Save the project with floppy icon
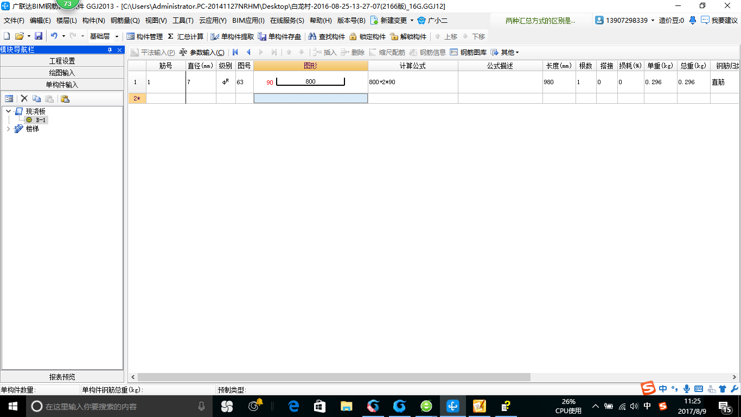The height and width of the screenshot is (417, 741). click(39, 36)
